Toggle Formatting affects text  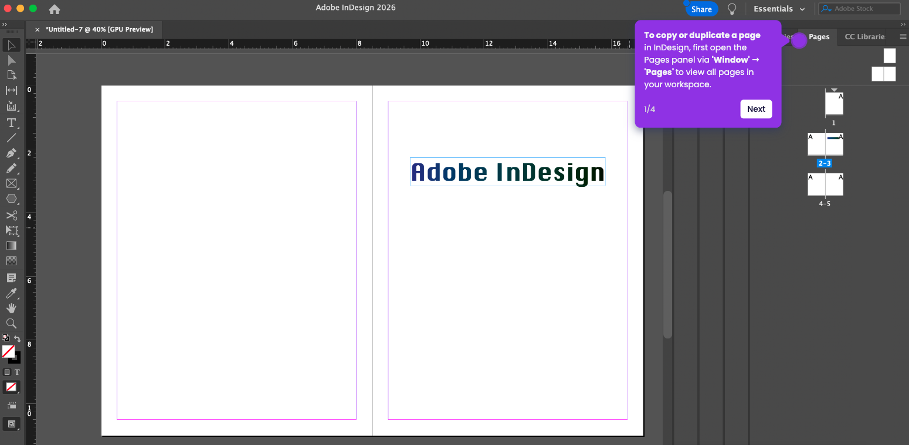pyautogui.click(x=17, y=372)
